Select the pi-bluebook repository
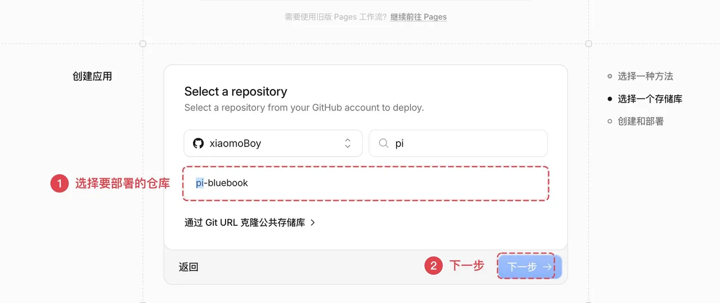This screenshot has width=720, height=303. [x=366, y=183]
